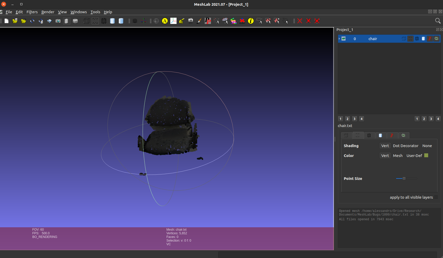443x258 pixels.
Task: Select the chair layer in the Project_1 list
Action: coord(373,39)
